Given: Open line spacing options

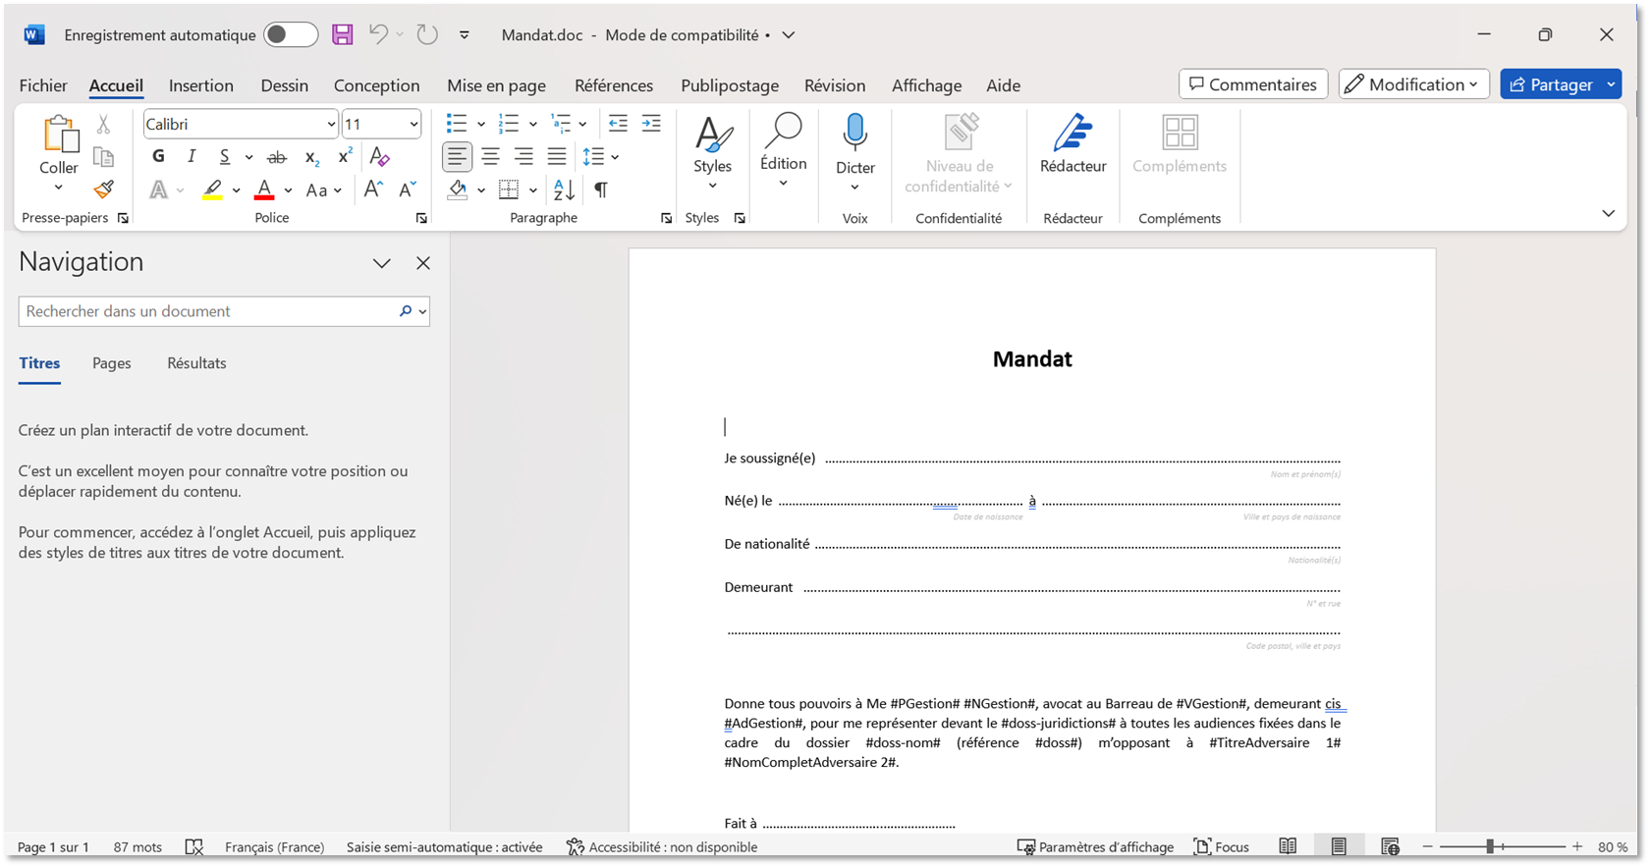Looking at the screenshot, I should (600, 157).
